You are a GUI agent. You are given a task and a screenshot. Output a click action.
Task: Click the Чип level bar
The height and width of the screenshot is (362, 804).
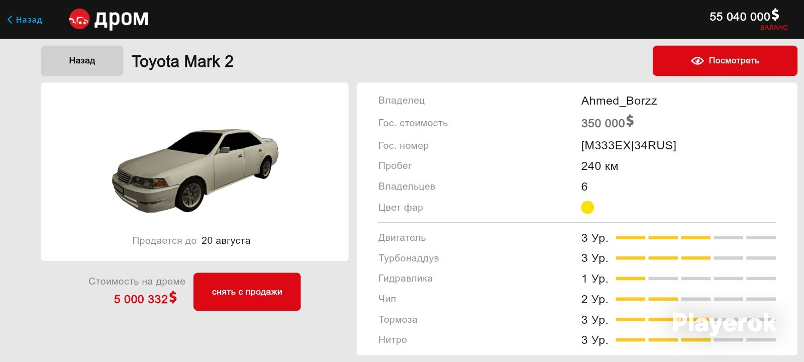(695, 299)
